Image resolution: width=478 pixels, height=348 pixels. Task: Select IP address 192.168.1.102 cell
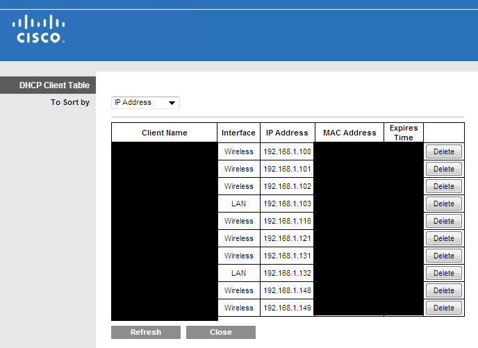[287, 186]
